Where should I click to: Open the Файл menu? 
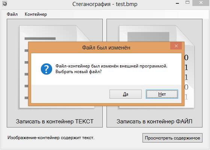point(12,14)
